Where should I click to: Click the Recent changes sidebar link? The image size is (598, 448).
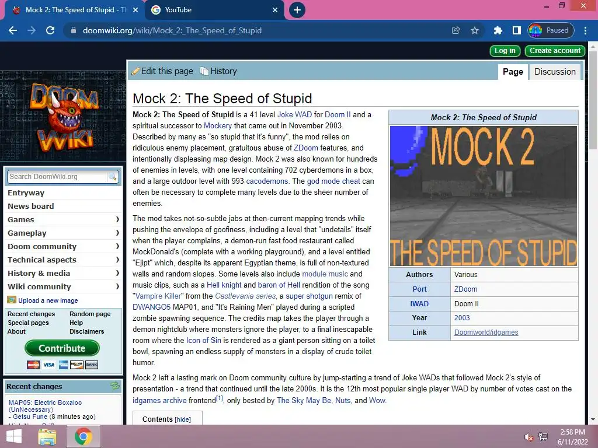[x=32, y=314]
